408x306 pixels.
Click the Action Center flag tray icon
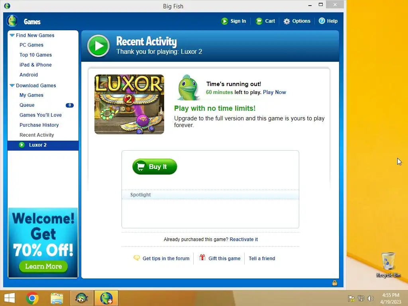[351, 298]
